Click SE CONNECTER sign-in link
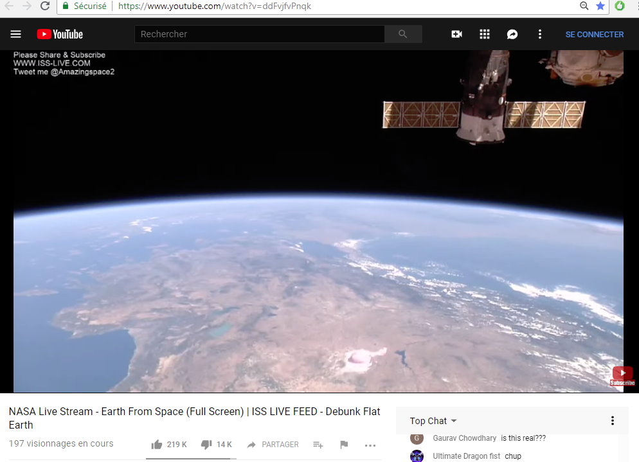Screen dimensions: 639x462 coord(594,35)
